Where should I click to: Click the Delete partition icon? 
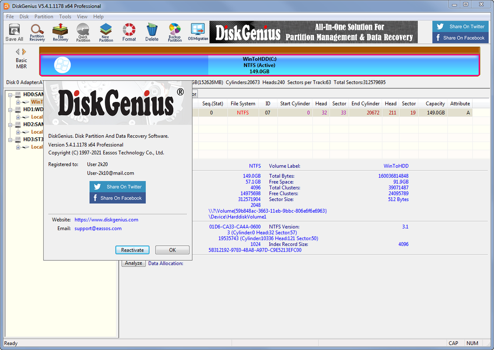[152, 32]
